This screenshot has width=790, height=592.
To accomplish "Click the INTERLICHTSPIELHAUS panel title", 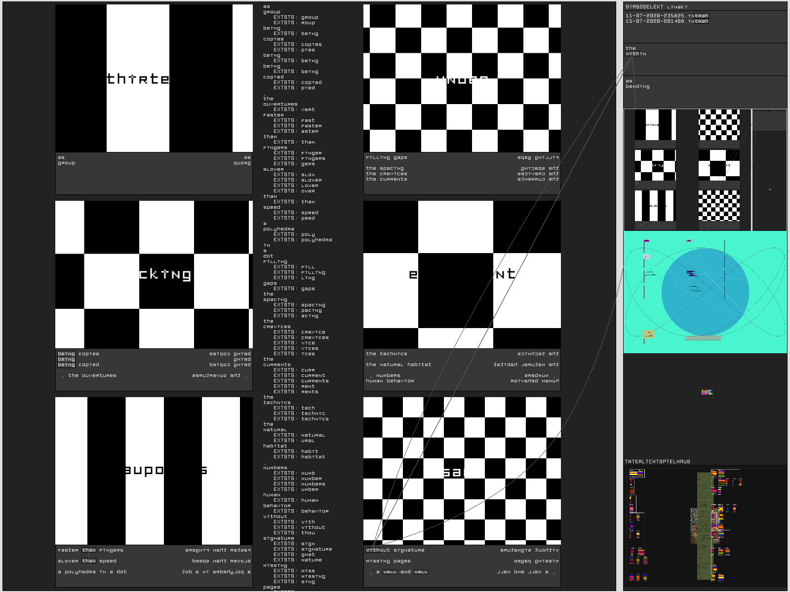I will point(658,462).
